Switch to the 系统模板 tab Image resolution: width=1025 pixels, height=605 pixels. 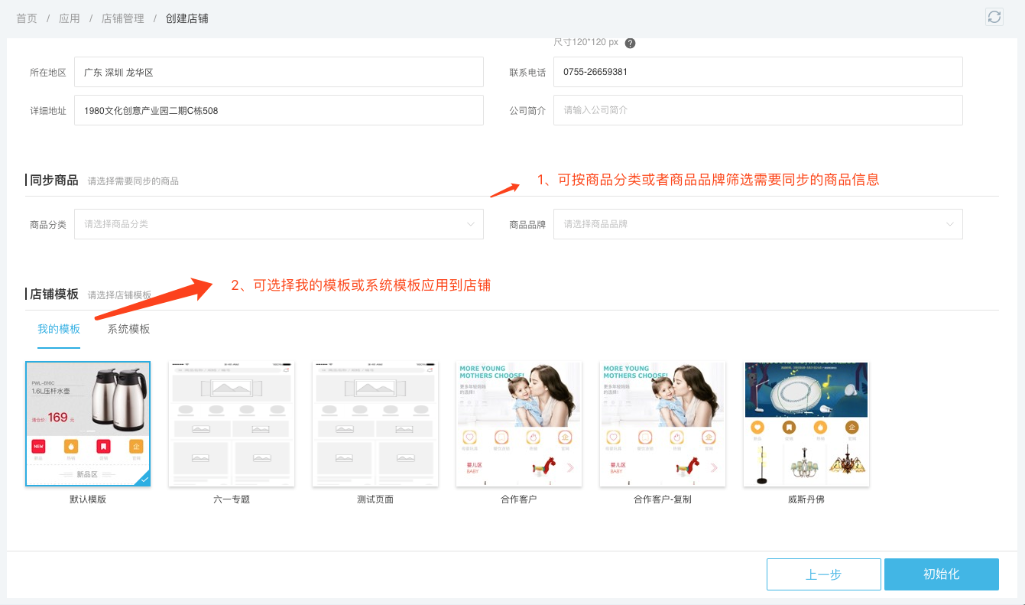(x=128, y=329)
